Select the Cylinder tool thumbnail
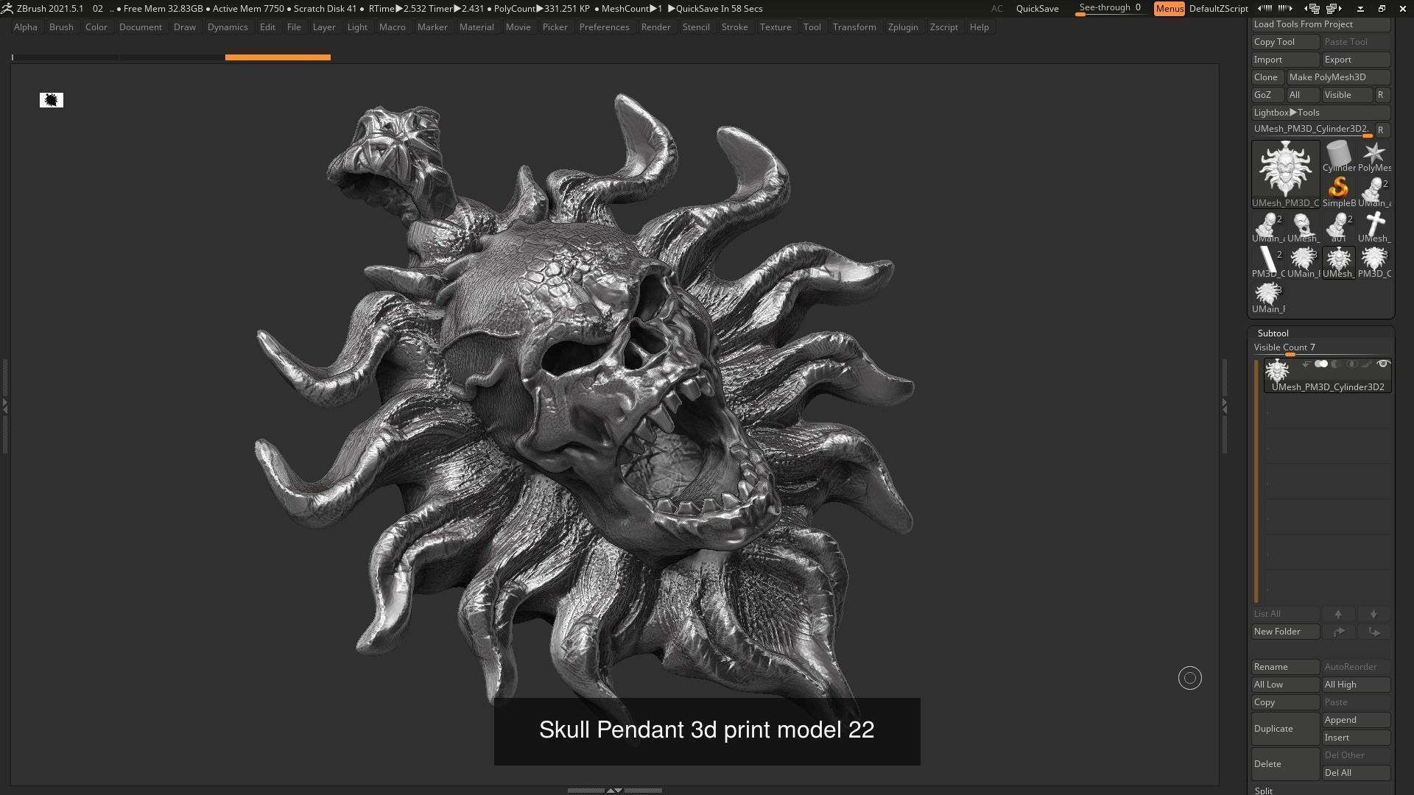1414x795 pixels. coord(1338,156)
